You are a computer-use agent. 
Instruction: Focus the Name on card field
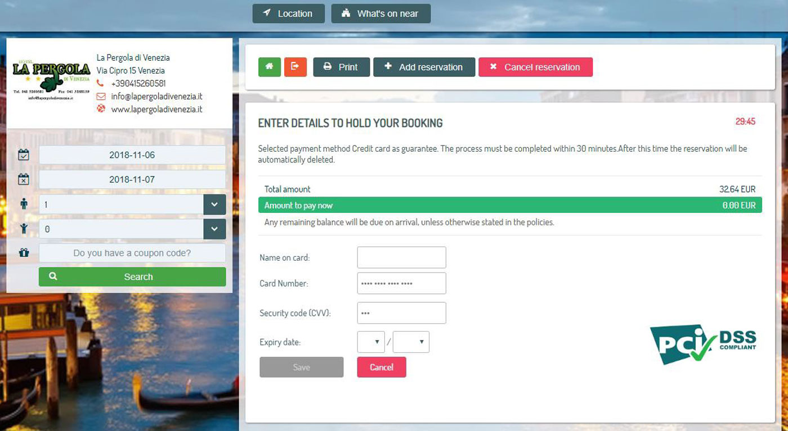pos(402,257)
